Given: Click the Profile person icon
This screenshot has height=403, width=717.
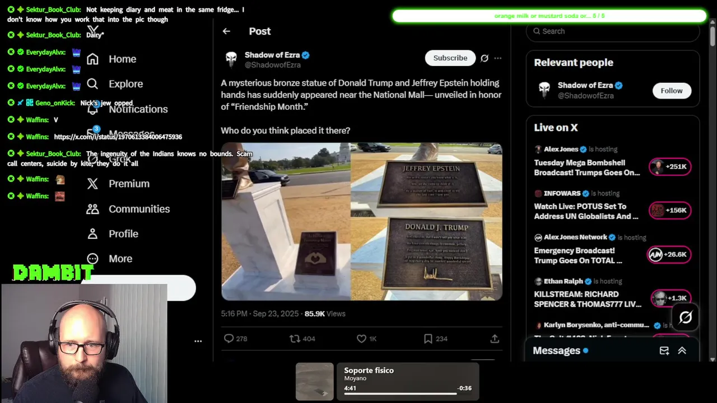Looking at the screenshot, I should [x=92, y=234].
